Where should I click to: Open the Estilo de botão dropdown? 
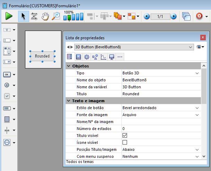[x=197, y=108]
